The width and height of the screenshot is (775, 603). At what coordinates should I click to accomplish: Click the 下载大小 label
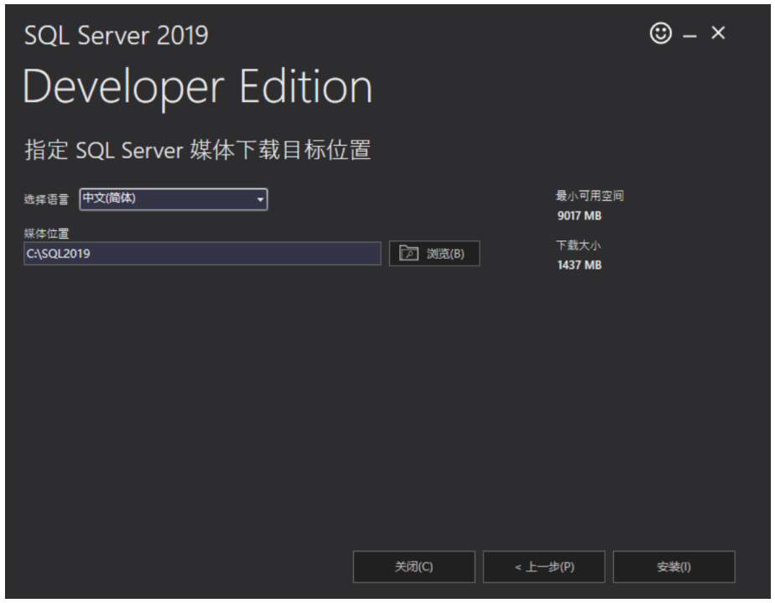click(x=578, y=245)
